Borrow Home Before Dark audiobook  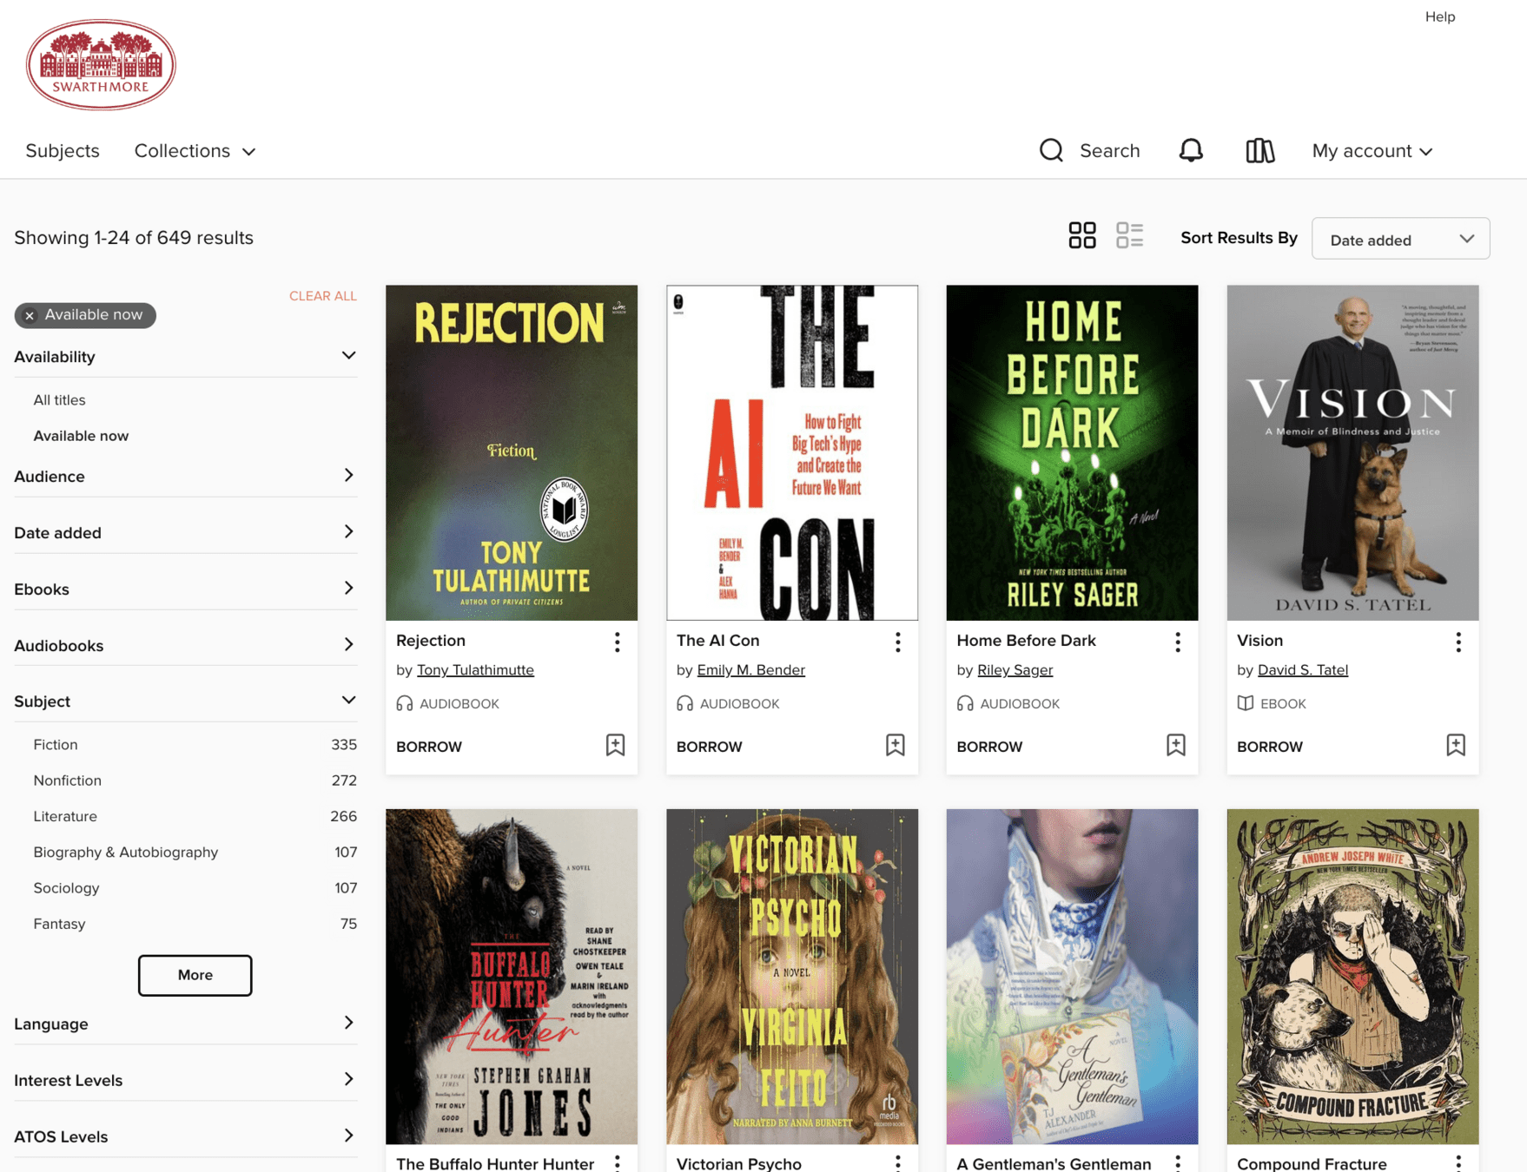pos(989,747)
